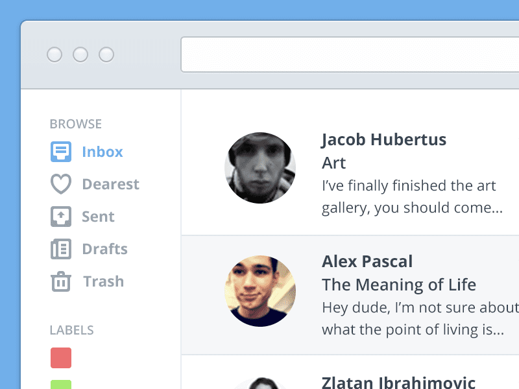Open Zlatan Ibrahimovic's email
The image size is (519, 389).
(350, 372)
